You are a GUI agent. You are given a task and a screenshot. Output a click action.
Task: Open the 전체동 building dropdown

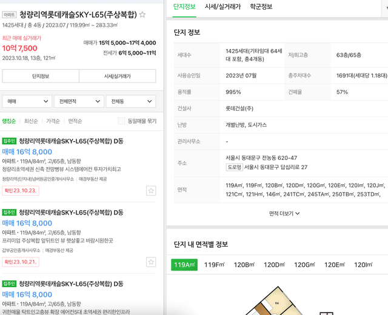point(131,101)
